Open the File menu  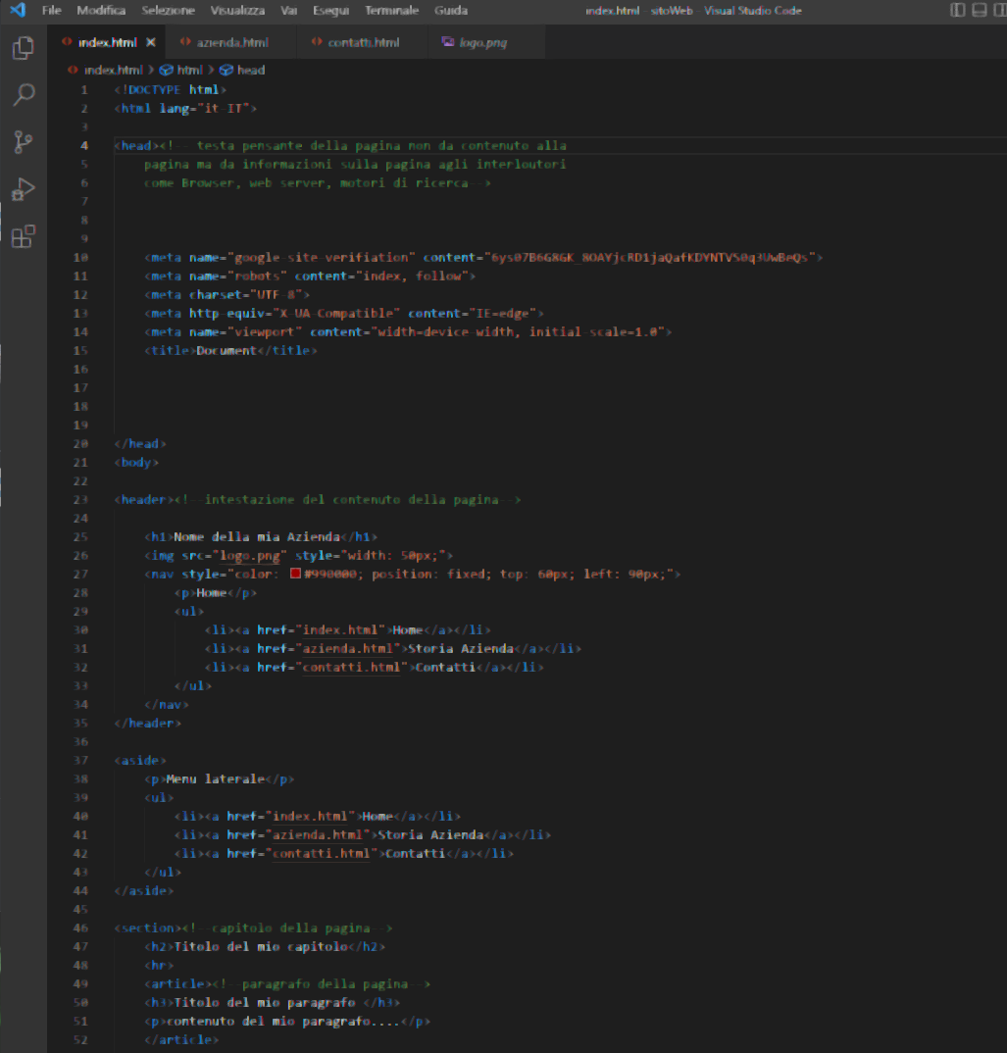52,10
